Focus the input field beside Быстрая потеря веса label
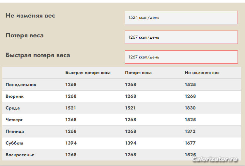245x166 pixels. (181, 57)
